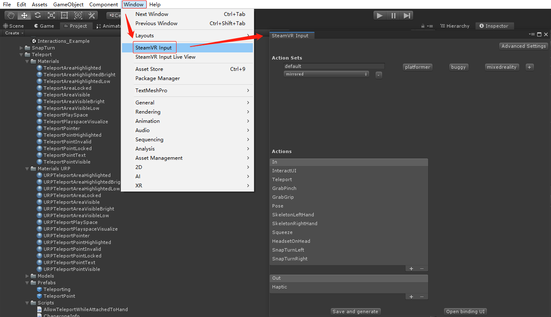This screenshot has width=551, height=317.
Task: Open the Layouts submenu
Action: point(187,36)
